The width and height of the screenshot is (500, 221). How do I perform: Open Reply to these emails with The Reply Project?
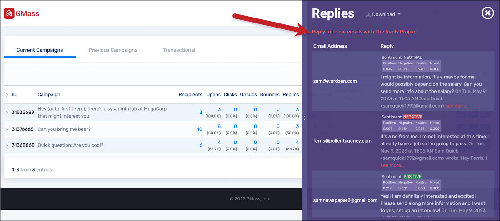tap(364, 32)
